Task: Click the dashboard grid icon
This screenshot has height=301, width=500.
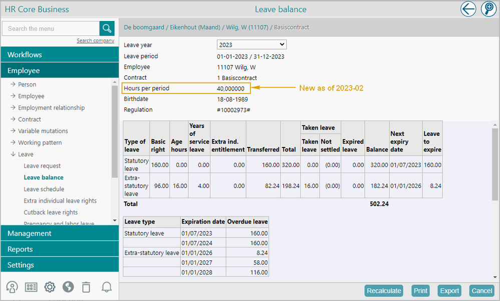Action: pyautogui.click(x=31, y=286)
